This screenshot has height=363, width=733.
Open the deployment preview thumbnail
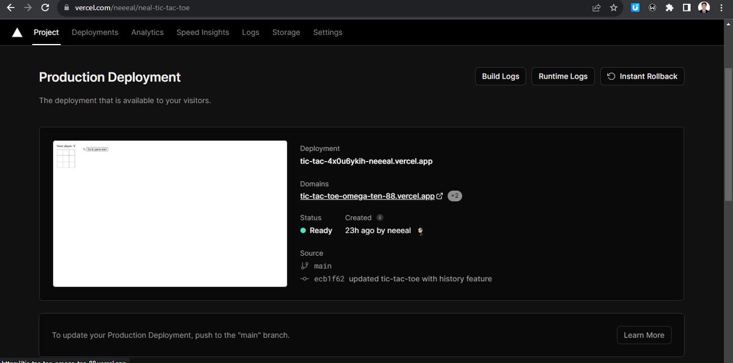(x=170, y=214)
